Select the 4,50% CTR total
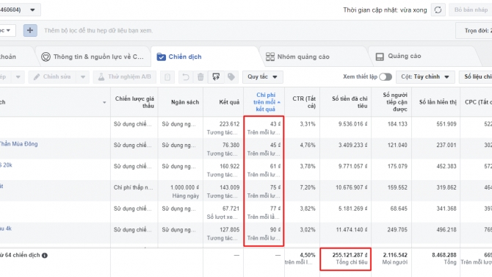 308,255
